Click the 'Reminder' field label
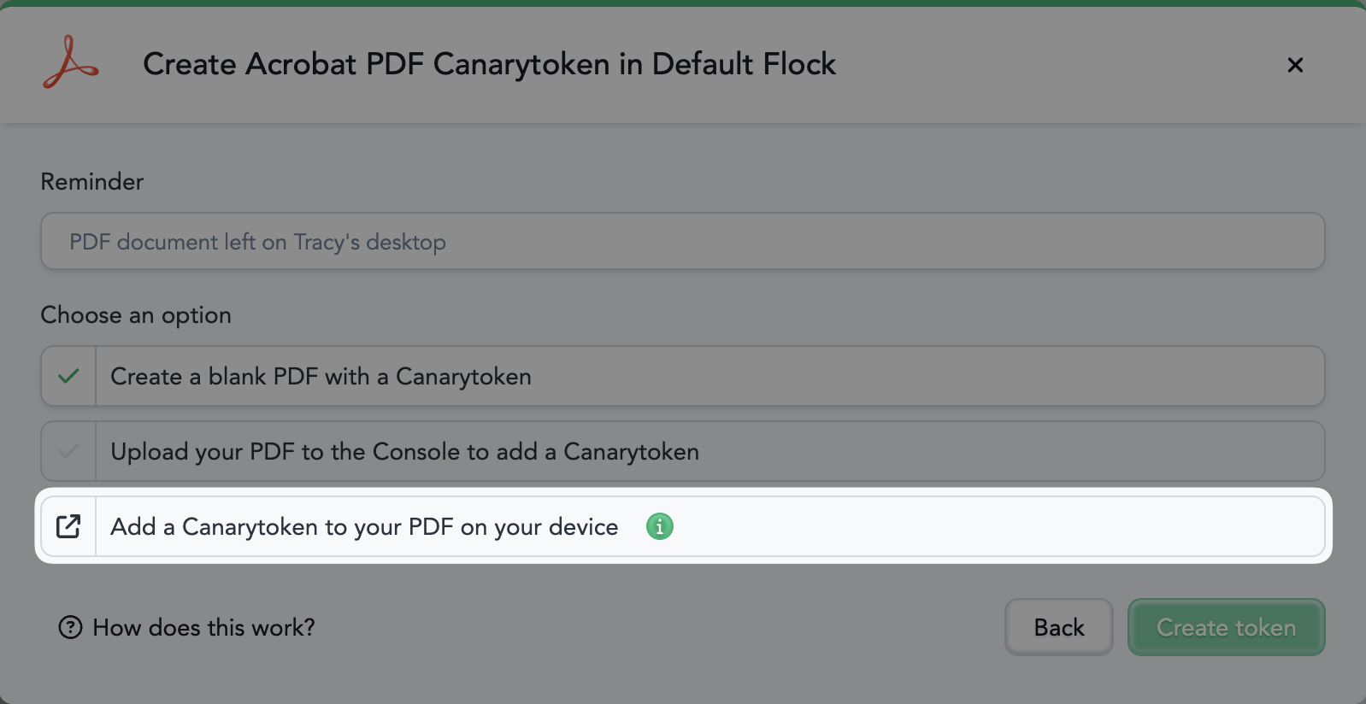 coord(92,181)
